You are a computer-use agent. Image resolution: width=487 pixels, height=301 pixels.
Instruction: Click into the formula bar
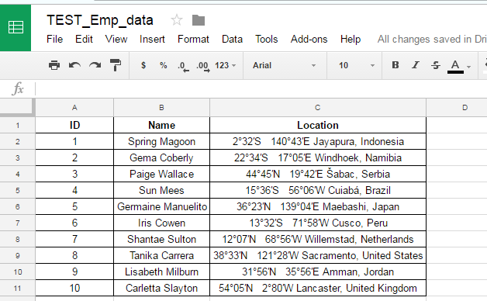[261, 89]
